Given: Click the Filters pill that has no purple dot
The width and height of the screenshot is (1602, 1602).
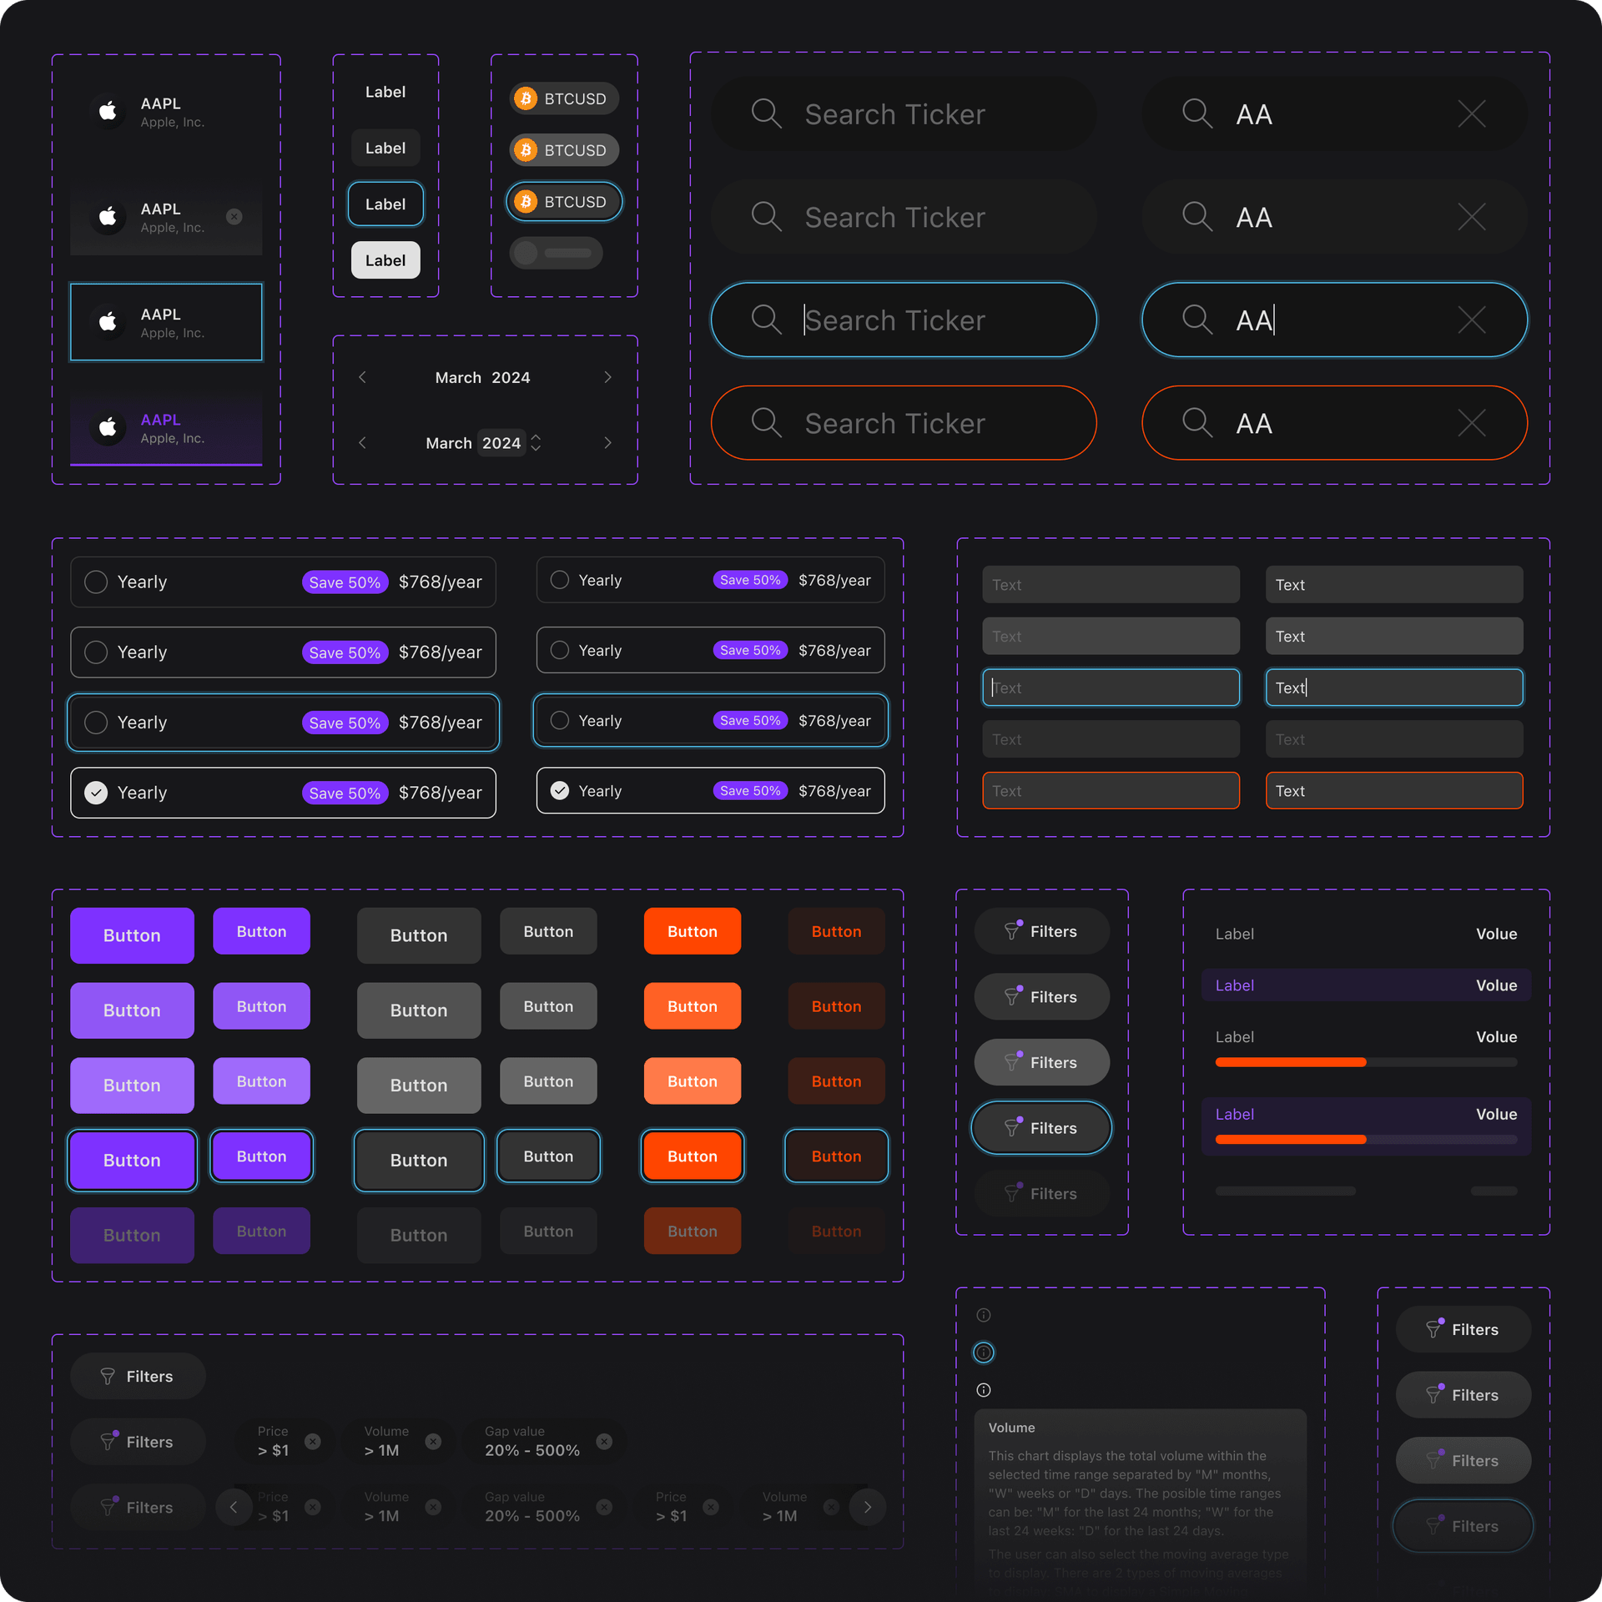Looking at the screenshot, I should point(138,1377).
